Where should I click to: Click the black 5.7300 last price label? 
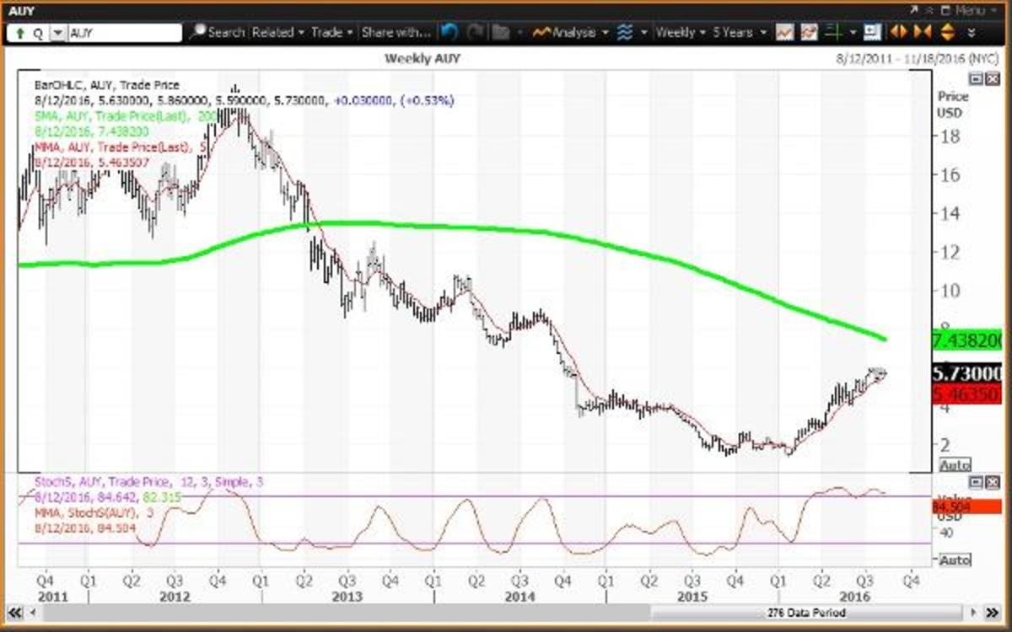click(x=966, y=373)
